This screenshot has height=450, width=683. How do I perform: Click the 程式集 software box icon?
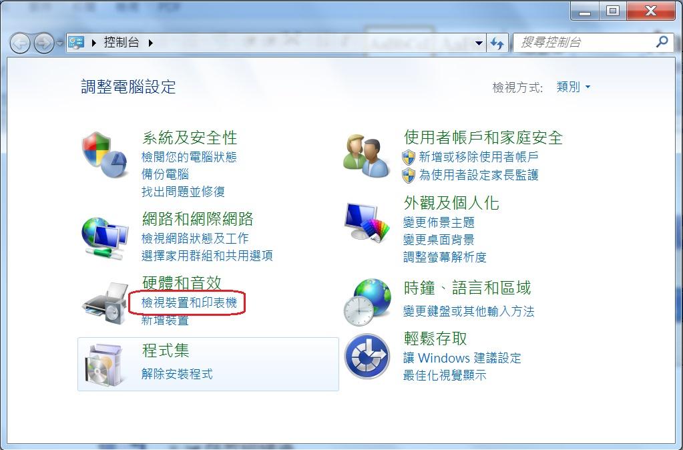[x=102, y=365]
